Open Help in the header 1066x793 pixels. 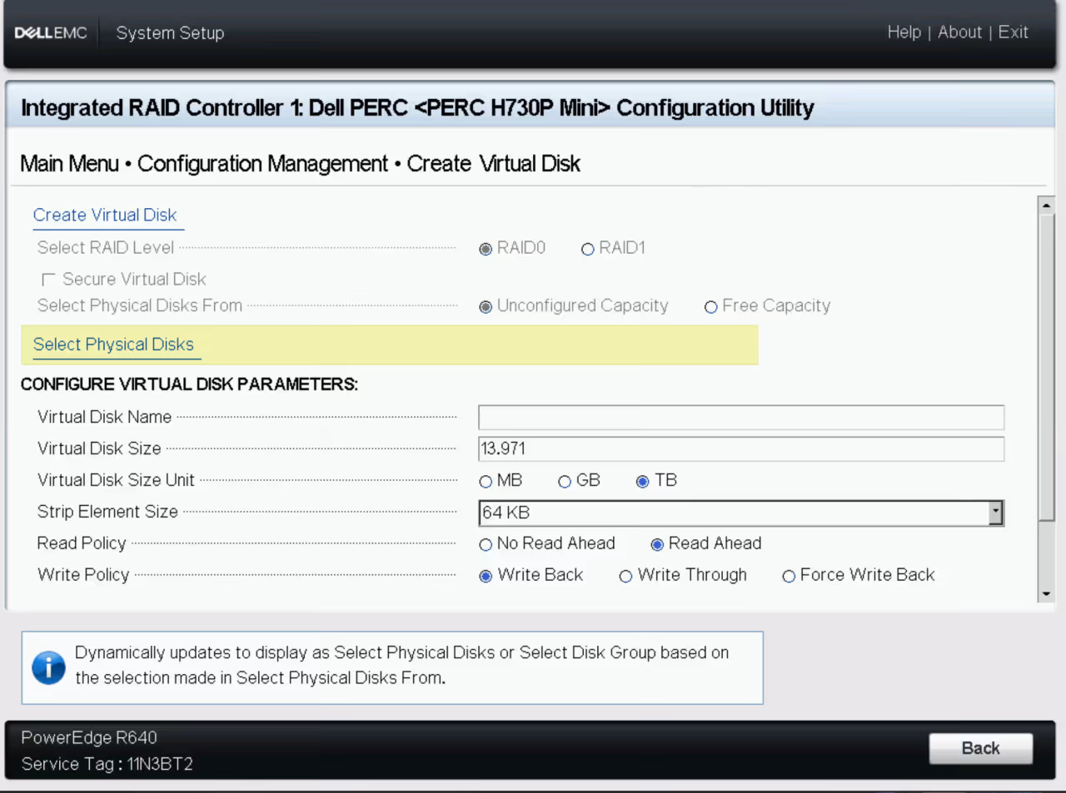[x=904, y=32]
